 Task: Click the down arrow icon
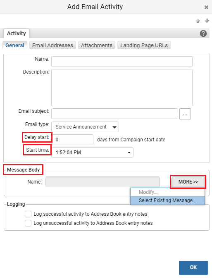207,21
